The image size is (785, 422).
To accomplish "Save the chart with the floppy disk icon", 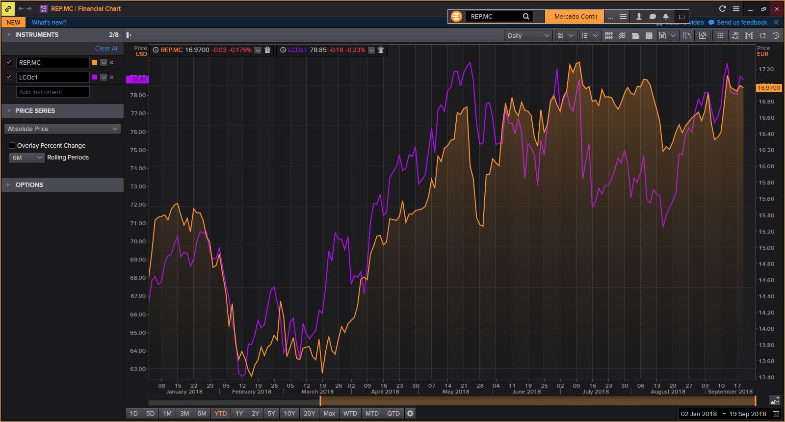I will pos(649,35).
